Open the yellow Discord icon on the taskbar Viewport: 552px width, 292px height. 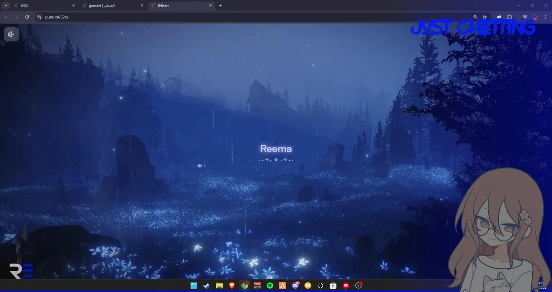click(x=308, y=286)
